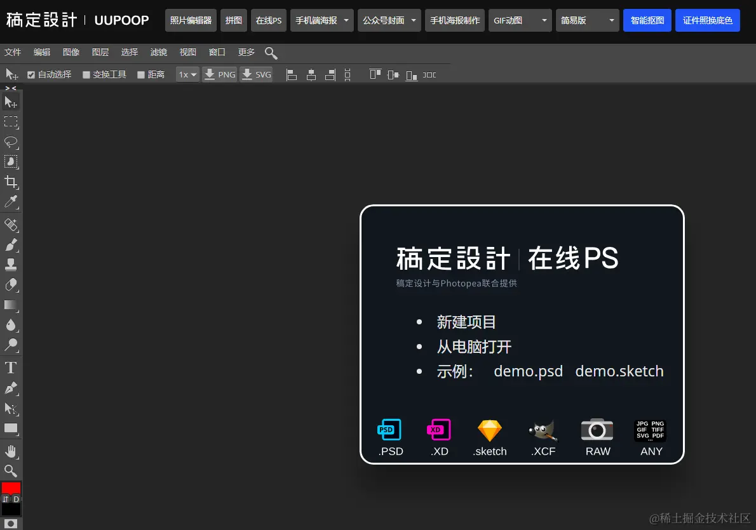The width and height of the screenshot is (756, 530).
Task: Export as PNG button
Action: click(x=220, y=75)
